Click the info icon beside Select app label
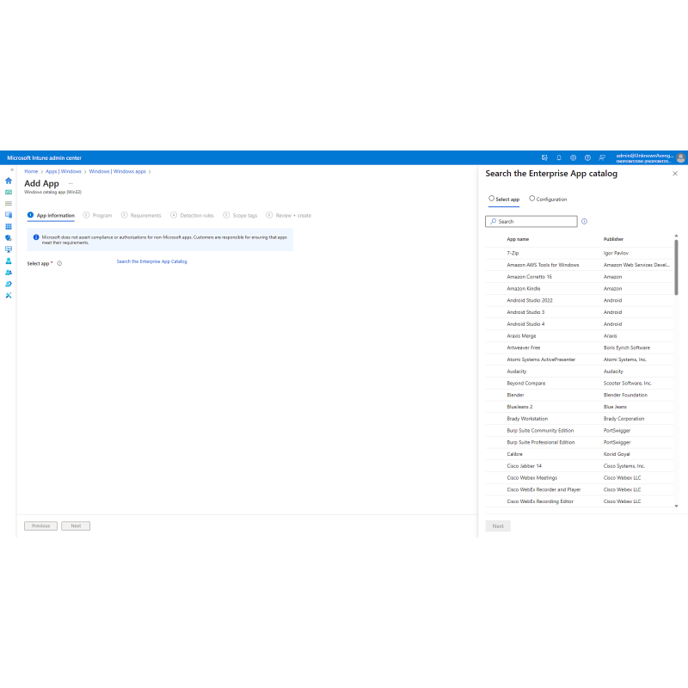The height and width of the screenshot is (688, 688). (59, 264)
